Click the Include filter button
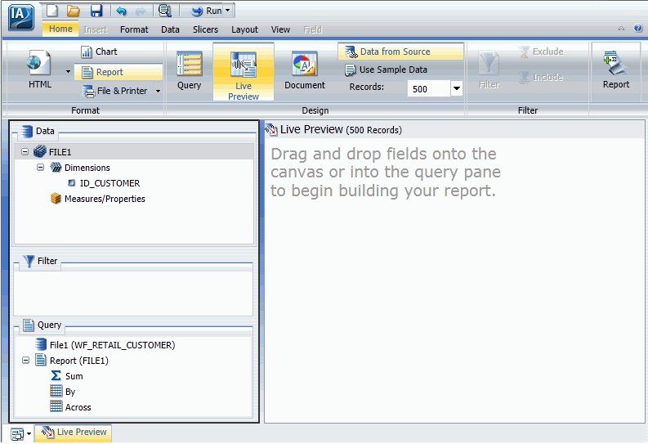The image size is (648, 444). 541,78
